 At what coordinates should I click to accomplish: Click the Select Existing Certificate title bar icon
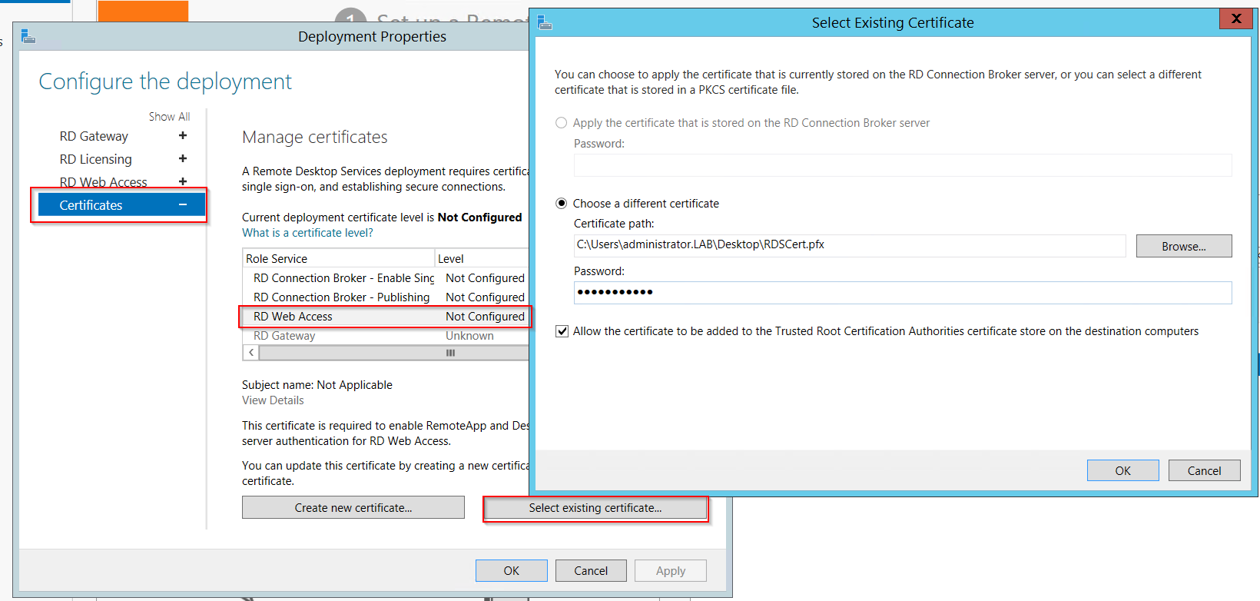click(x=545, y=23)
